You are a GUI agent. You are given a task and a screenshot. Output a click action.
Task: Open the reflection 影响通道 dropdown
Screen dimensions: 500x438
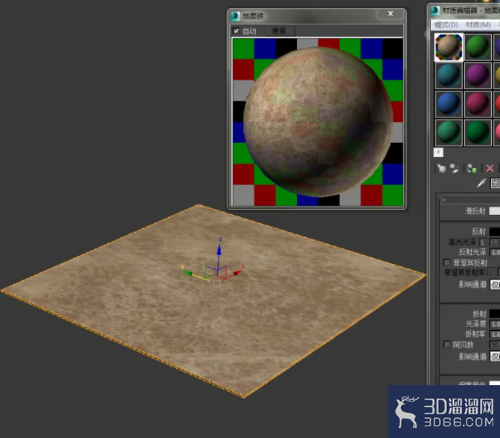click(495, 285)
